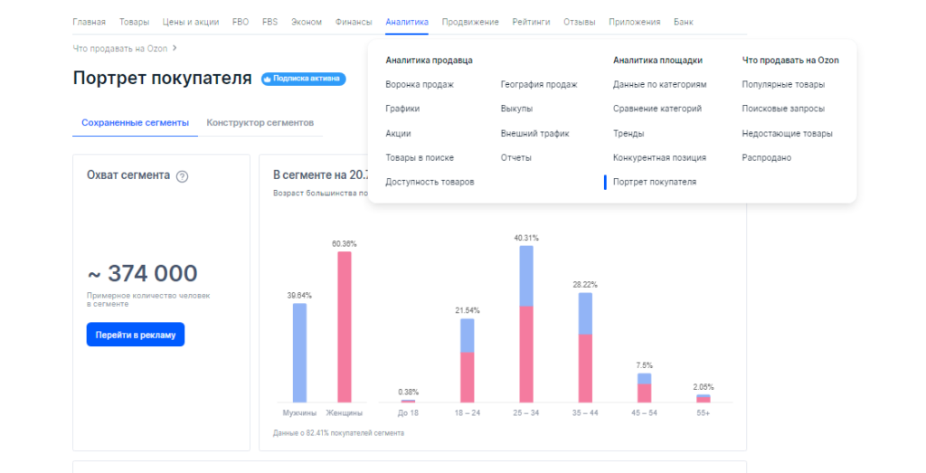Click the pink Женщины bar in chart
The height and width of the screenshot is (473, 926).
345,326
